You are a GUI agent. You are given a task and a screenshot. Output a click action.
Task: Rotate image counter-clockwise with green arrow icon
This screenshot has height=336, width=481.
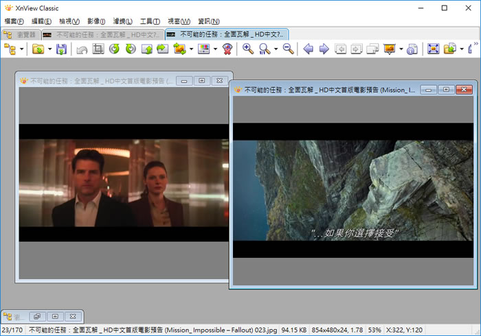[x=115, y=49]
